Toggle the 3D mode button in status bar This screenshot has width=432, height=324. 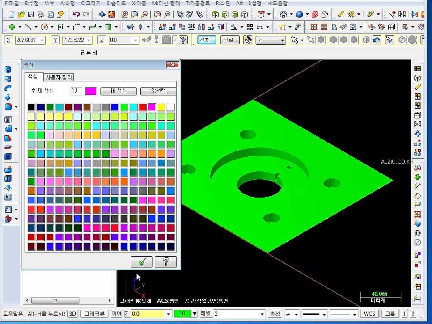point(72,314)
